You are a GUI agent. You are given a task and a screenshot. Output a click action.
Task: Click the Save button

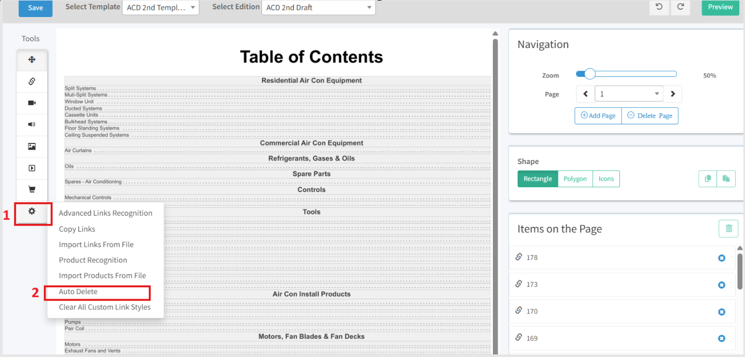pyautogui.click(x=36, y=8)
